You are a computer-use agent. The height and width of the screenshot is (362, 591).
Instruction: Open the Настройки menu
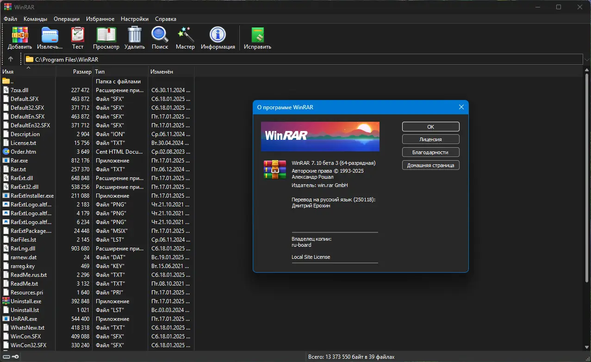pos(135,19)
